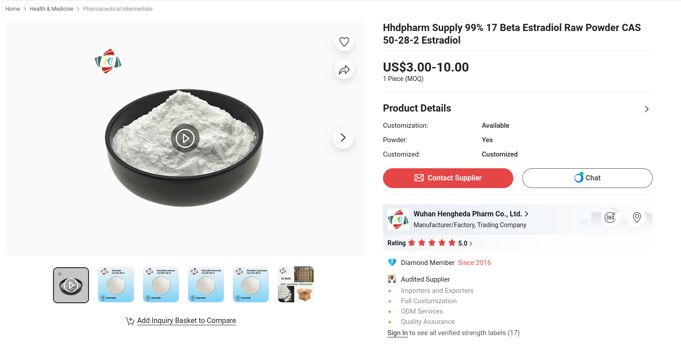Open the 360 degree virtual tour icon
Image resolution: width=681 pixels, height=350 pixels.
[610, 218]
